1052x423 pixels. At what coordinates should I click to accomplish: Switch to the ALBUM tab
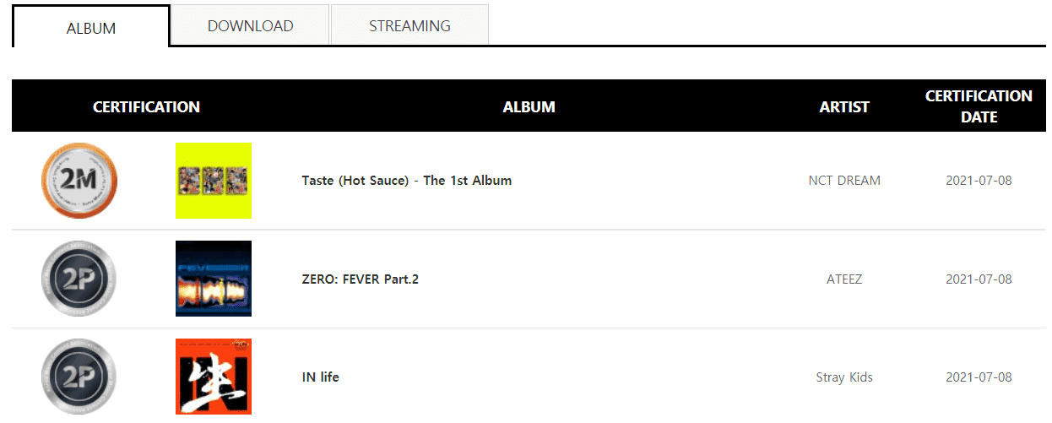click(91, 28)
